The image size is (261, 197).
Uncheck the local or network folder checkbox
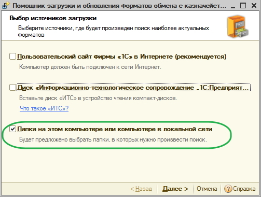coord(12,129)
